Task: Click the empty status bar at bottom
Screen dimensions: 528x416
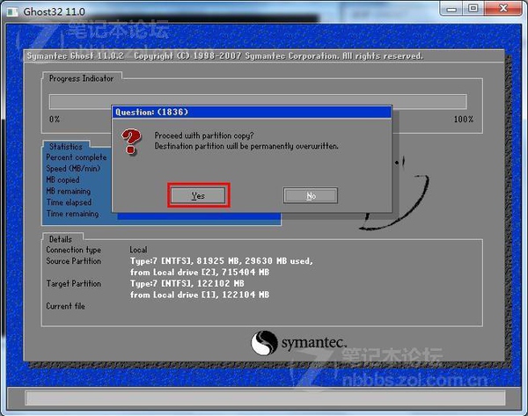Action: tap(263, 398)
